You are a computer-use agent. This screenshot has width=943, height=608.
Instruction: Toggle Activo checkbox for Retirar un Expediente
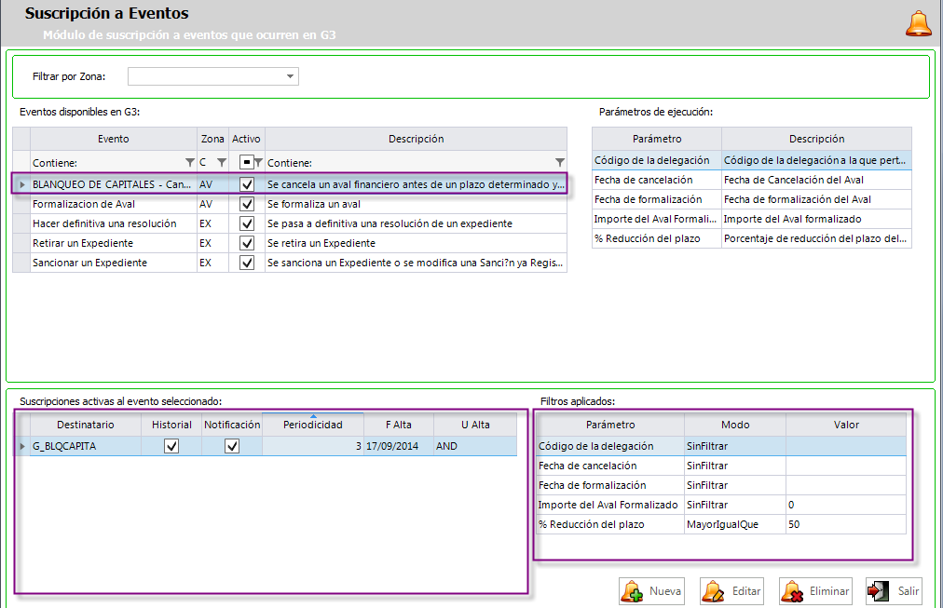(x=247, y=243)
